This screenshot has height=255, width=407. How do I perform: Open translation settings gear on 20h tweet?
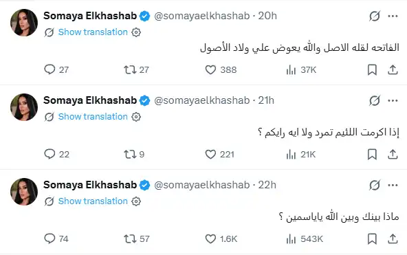(x=136, y=32)
